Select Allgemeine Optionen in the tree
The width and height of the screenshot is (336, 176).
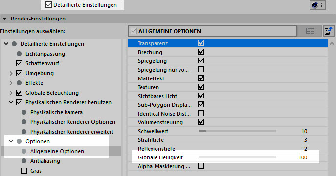57,151
